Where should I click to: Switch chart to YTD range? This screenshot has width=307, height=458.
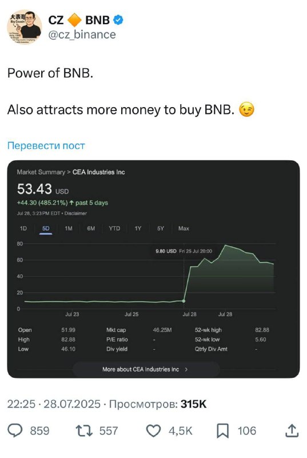114,228
